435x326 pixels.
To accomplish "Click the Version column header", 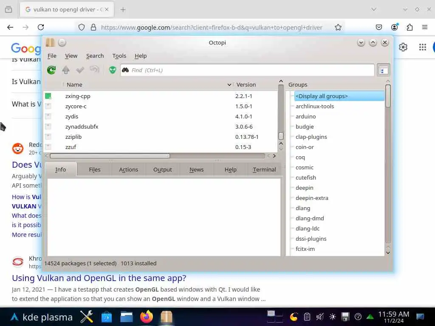I will click(x=246, y=84).
